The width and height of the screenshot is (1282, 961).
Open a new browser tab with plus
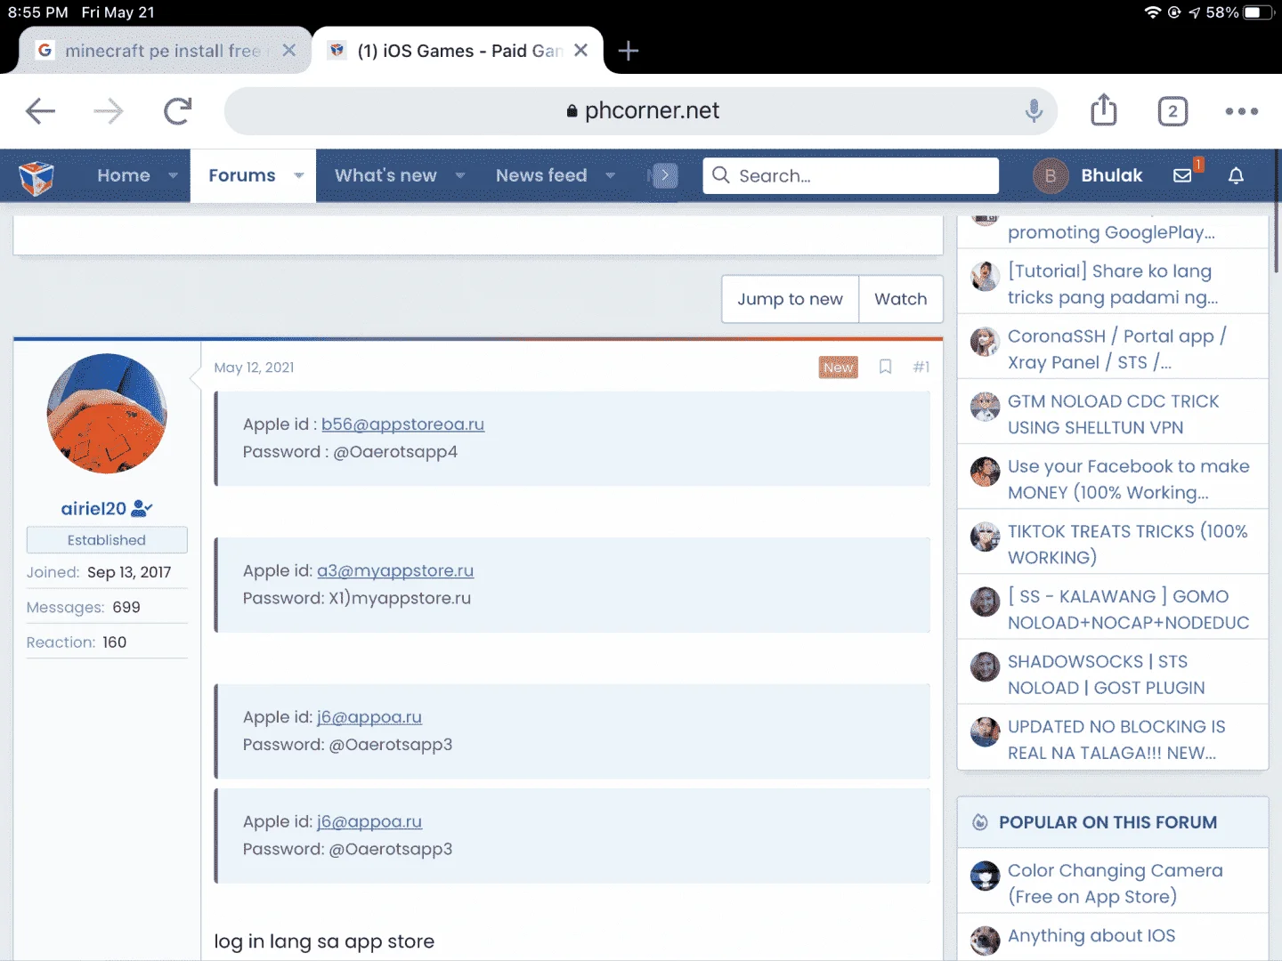(x=629, y=51)
